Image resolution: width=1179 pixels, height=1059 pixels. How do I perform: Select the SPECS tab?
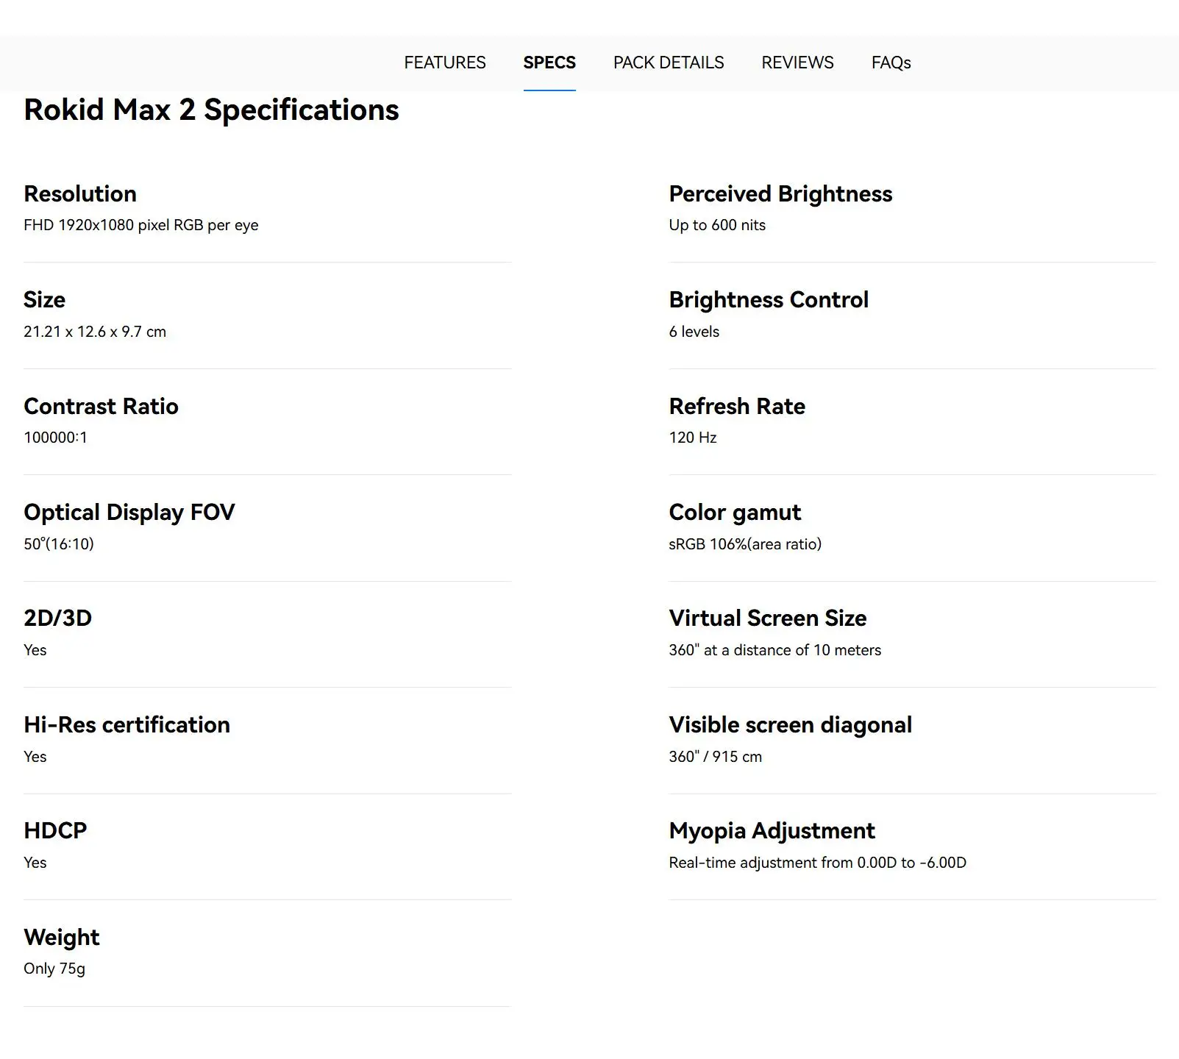549,63
